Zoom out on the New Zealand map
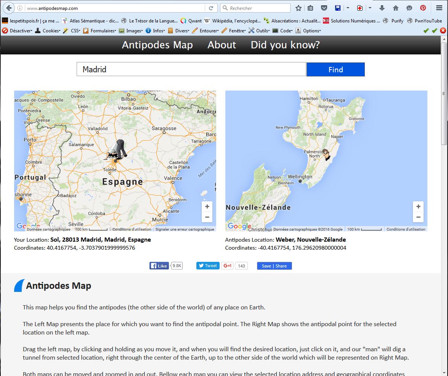The image size is (448, 376). coord(418,217)
